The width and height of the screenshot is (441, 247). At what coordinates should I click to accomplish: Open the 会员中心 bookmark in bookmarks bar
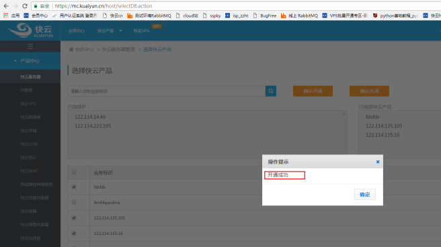36,15
